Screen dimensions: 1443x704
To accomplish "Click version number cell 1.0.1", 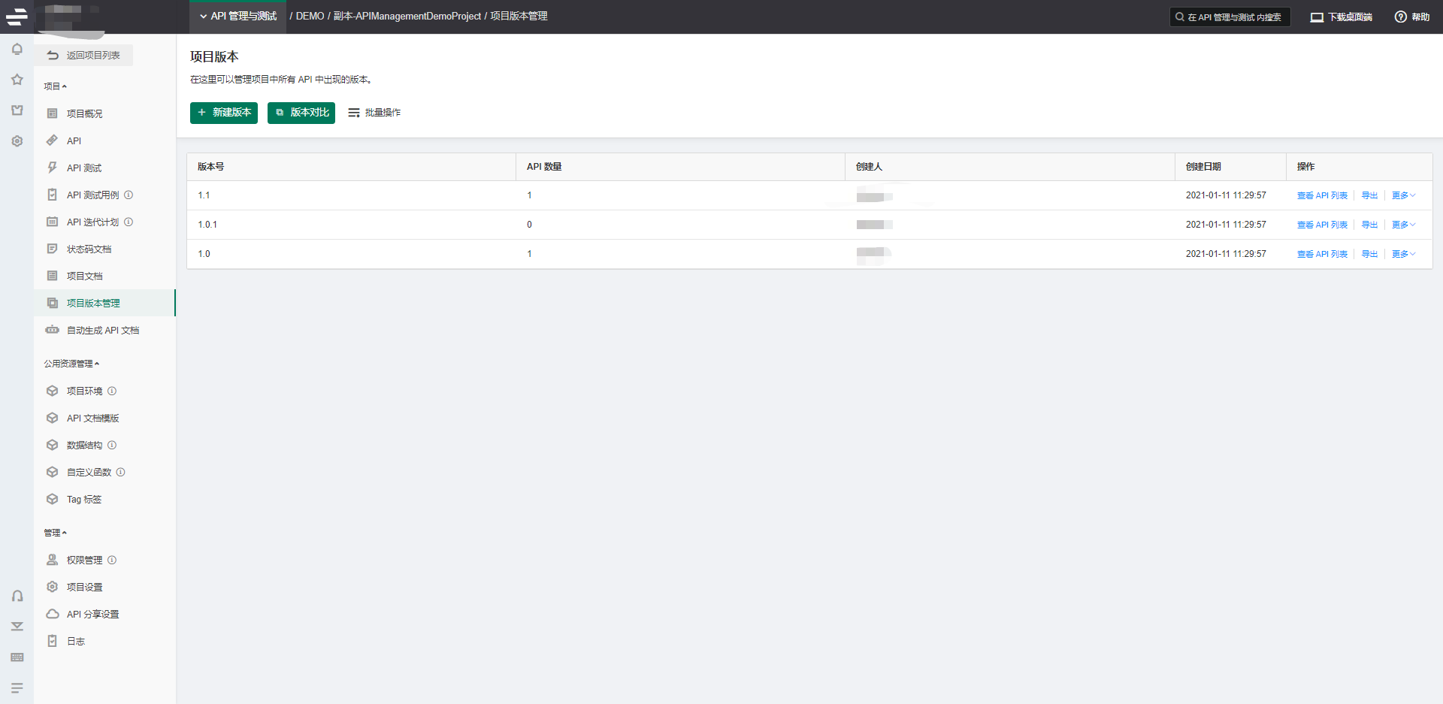I will (x=207, y=225).
